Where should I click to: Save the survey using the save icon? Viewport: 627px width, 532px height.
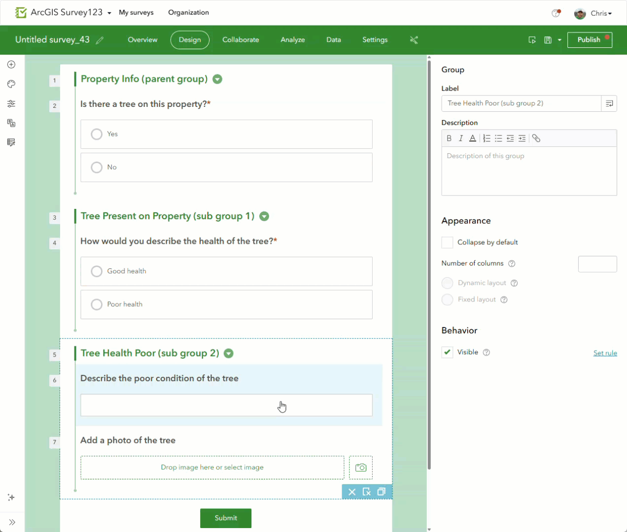point(548,40)
